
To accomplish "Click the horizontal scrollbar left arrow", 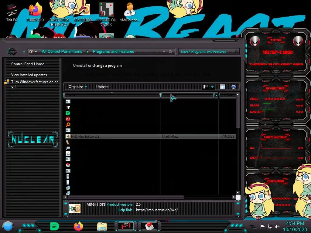I will (x=66, y=197).
